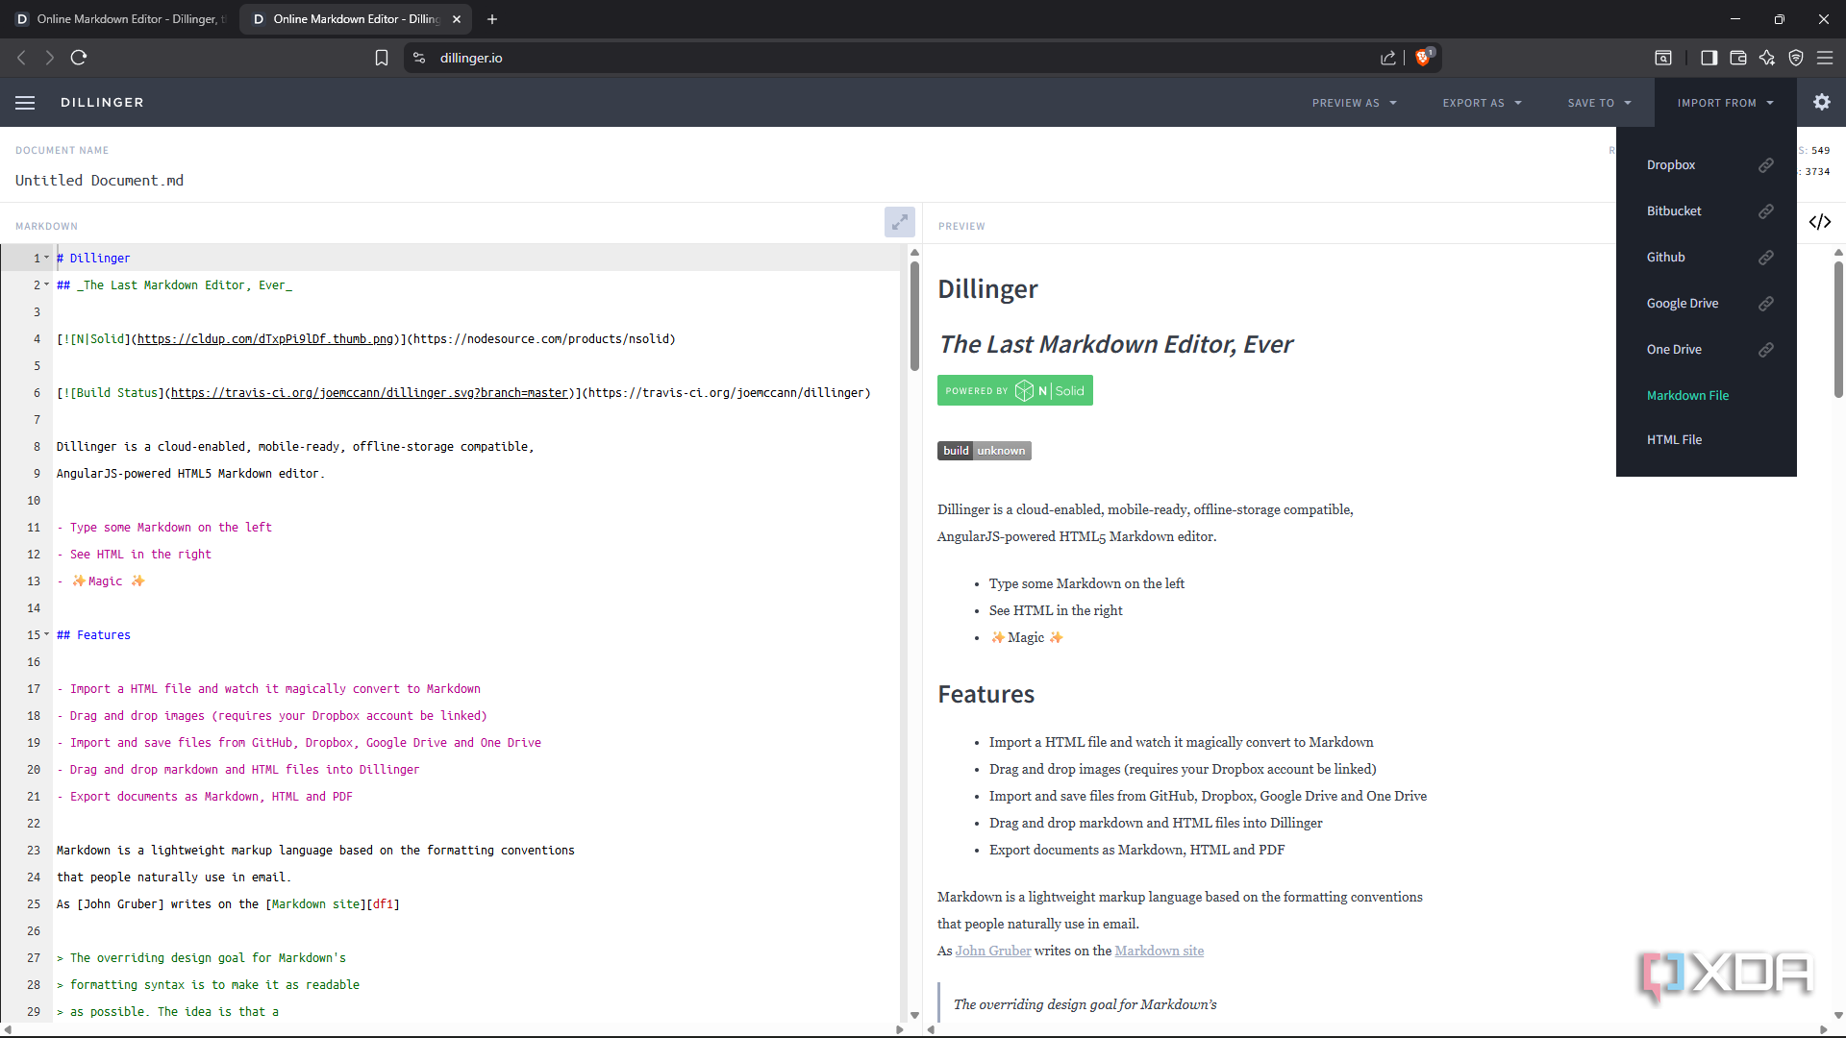
Task: Open the browser main menu
Action: [1825, 58]
